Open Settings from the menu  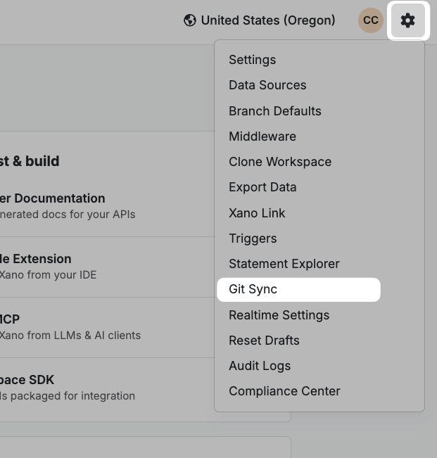point(252,60)
